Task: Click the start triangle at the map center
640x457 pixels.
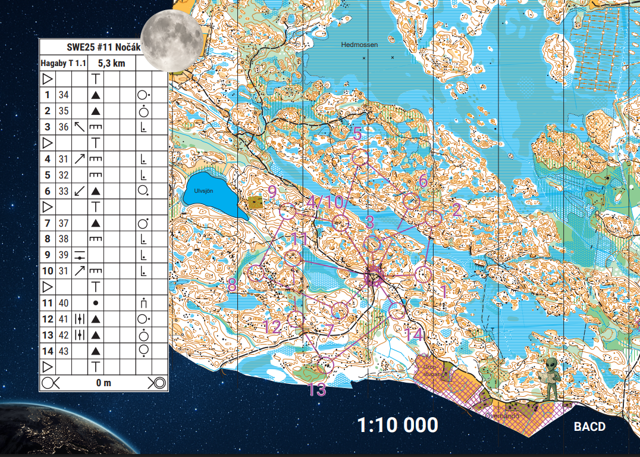Action: tap(374, 277)
